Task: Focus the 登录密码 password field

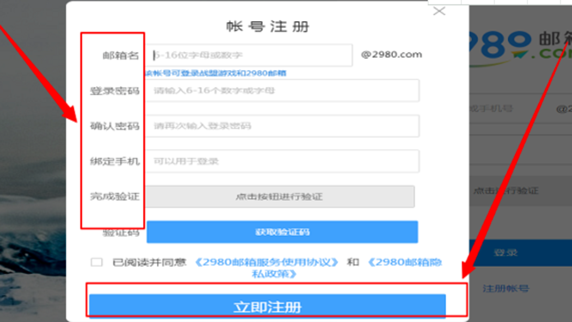Action: click(283, 90)
